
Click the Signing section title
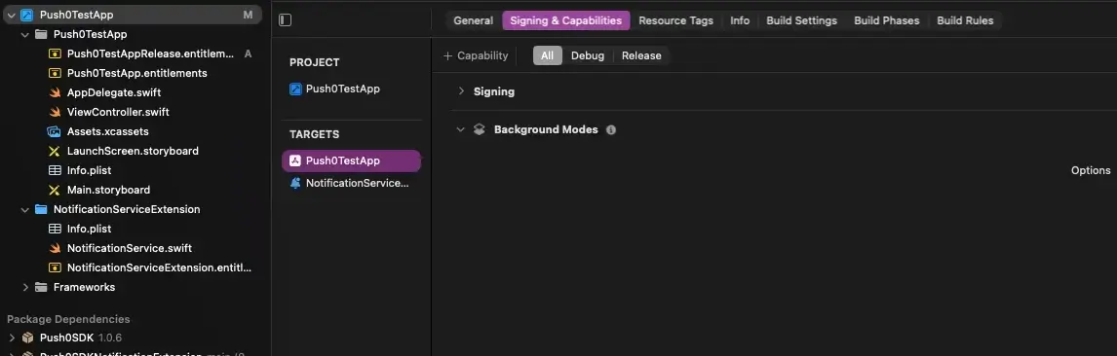pyautogui.click(x=493, y=91)
